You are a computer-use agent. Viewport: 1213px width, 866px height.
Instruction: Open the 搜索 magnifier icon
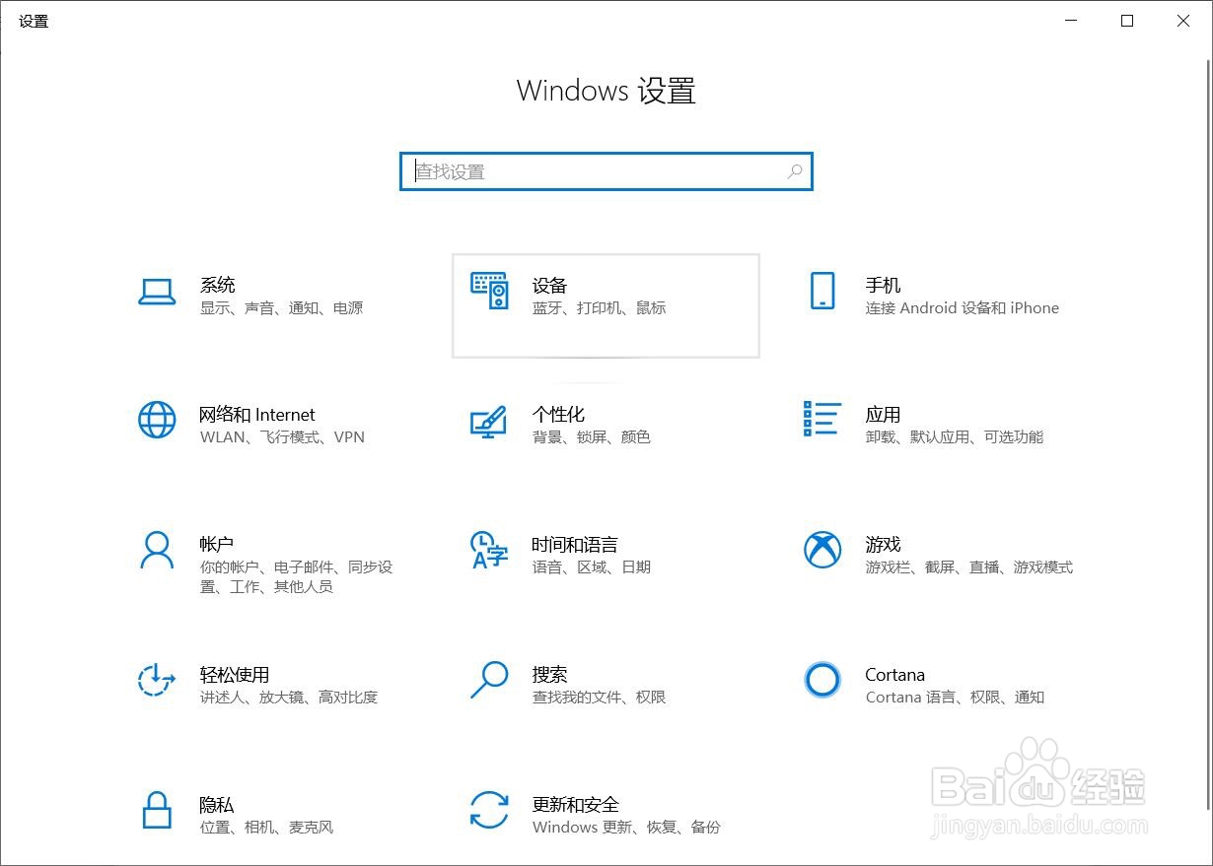point(489,680)
